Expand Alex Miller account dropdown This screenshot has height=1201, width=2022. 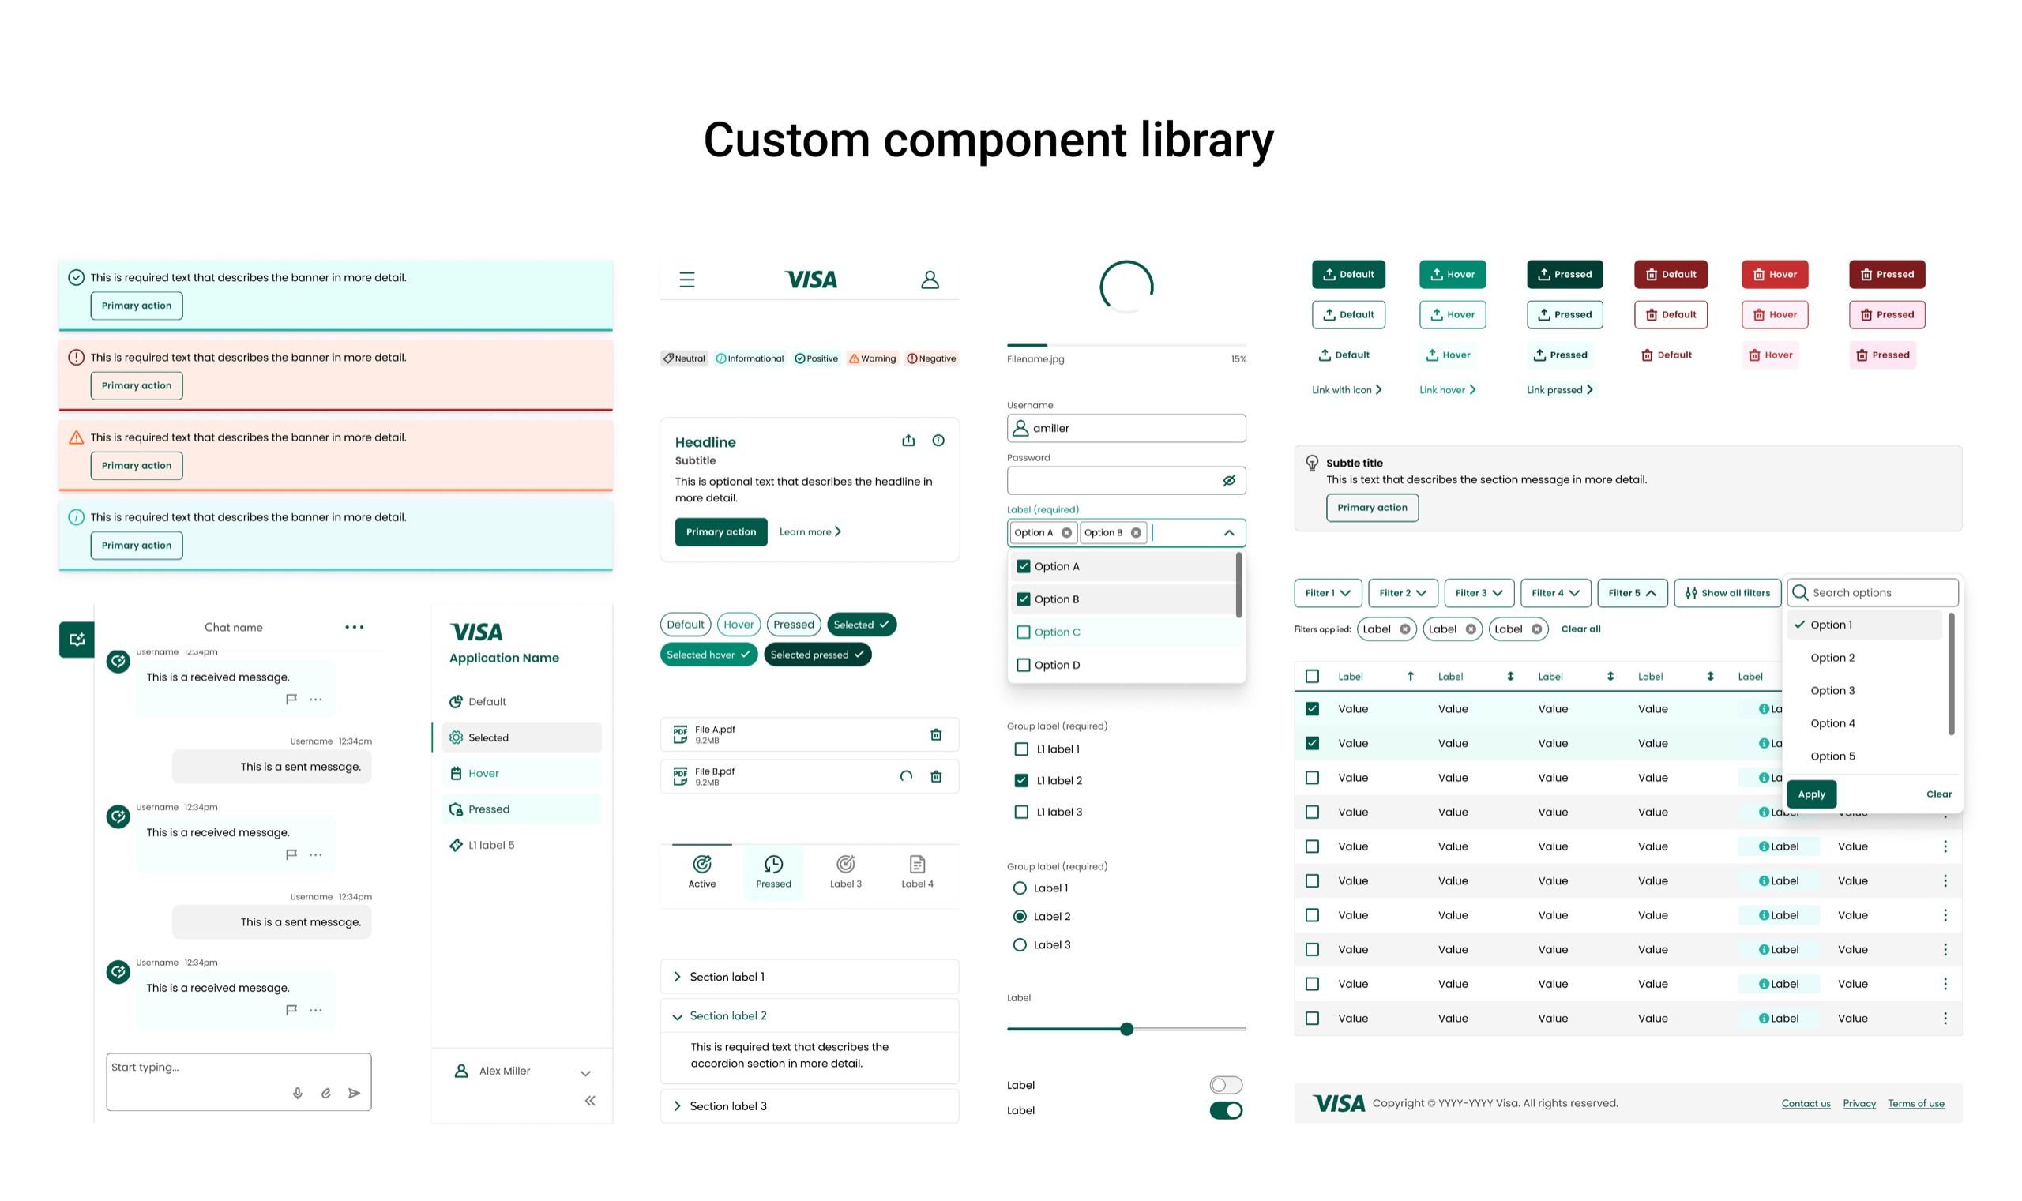585,1073
